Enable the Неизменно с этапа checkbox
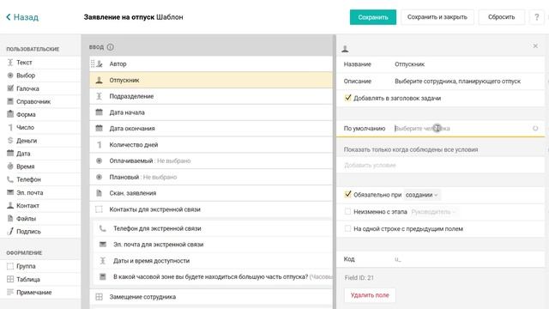549x309 pixels. pyautogui.click(x=347, y=211)
